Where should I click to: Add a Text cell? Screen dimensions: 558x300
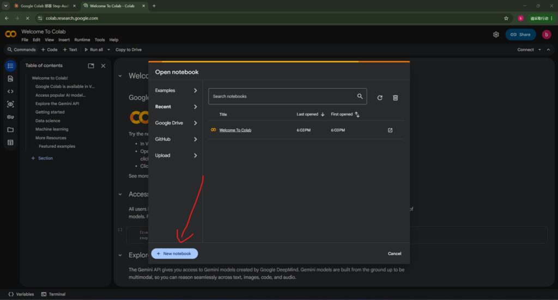click(70, 49)
